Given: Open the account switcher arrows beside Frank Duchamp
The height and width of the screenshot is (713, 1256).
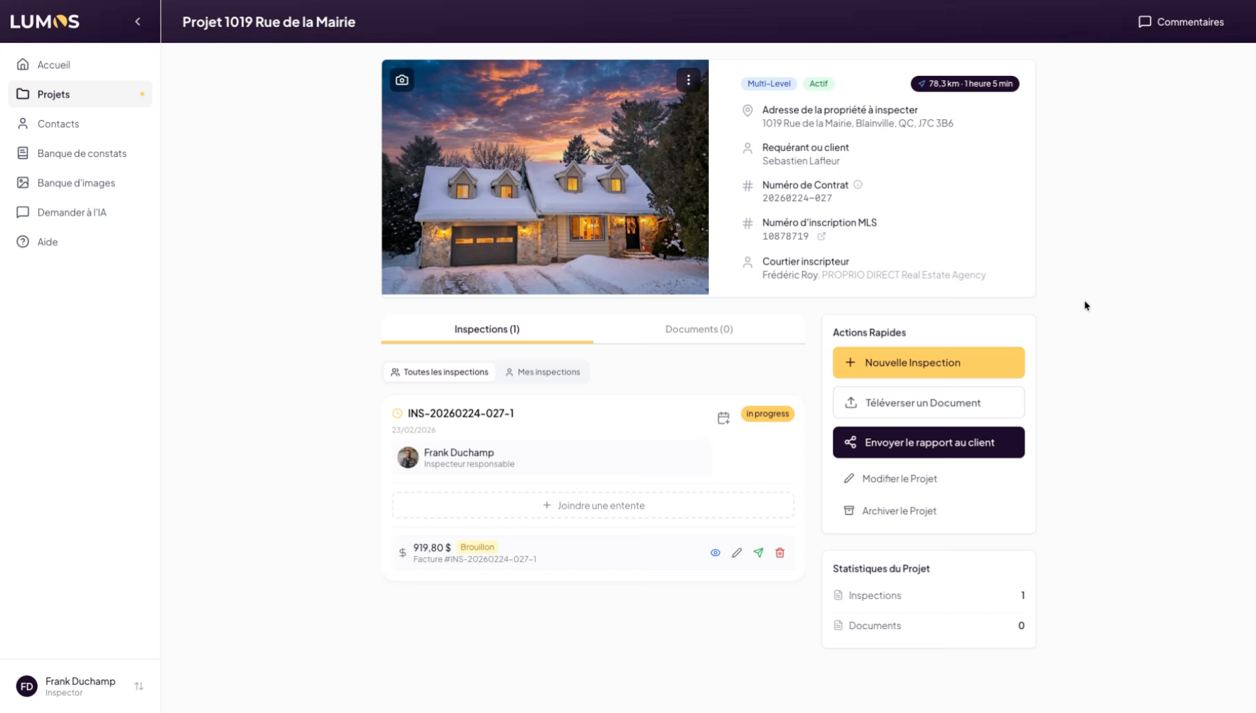Looking at the screenshot, I should [x=139, y=687].
